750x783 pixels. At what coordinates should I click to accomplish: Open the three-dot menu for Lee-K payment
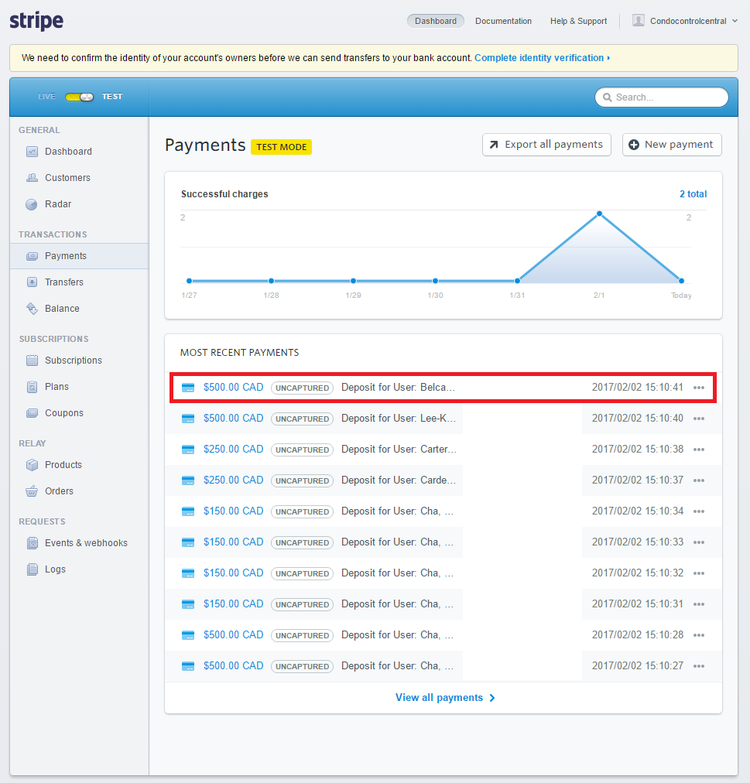click(x=699, y=419)
